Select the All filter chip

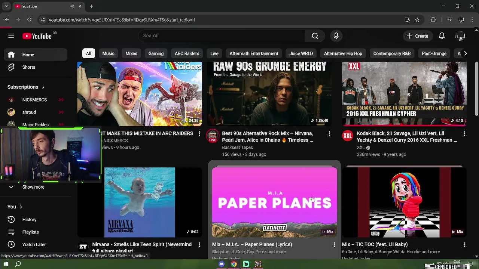88,53
